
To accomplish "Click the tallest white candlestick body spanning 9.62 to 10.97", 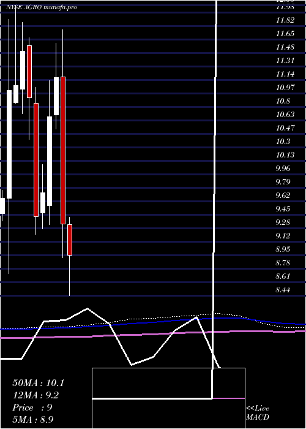I will tap(9, 144).
